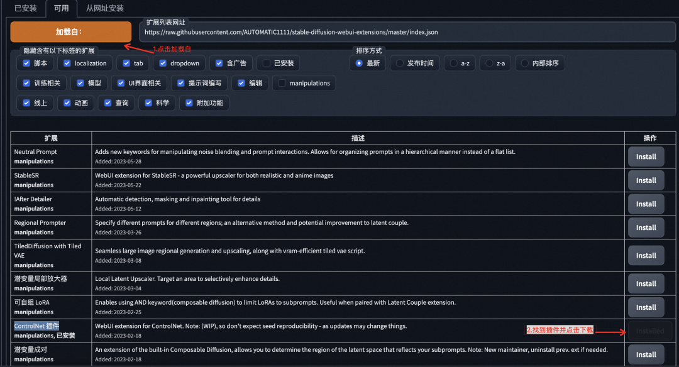Screen dimensions: 679x367
Task: Install the Regional Prompter extension
Action: tap(646, 227)
